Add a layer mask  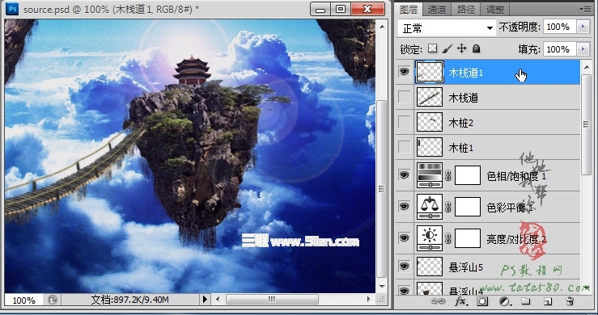click(482, 301)
